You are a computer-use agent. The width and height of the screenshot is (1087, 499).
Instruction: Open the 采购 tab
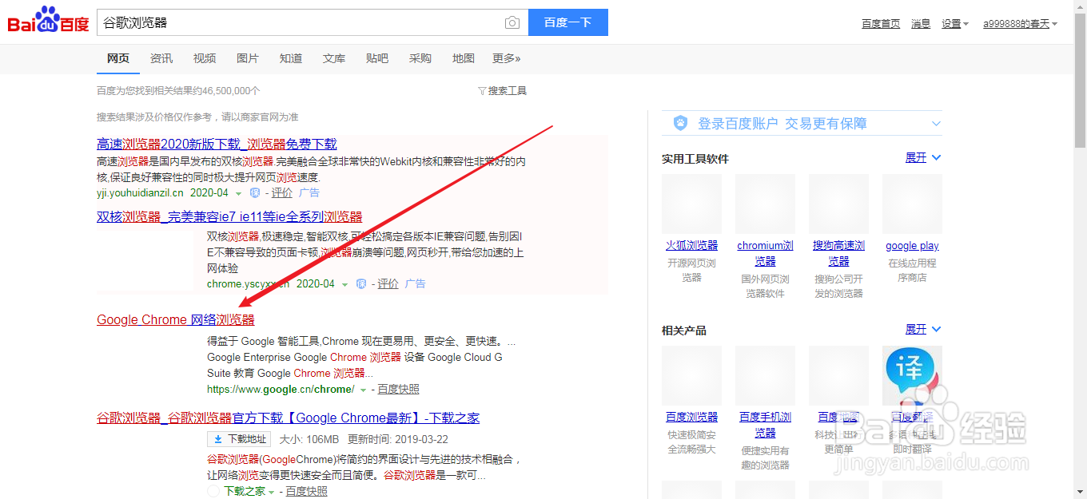[x=420, y=58]
